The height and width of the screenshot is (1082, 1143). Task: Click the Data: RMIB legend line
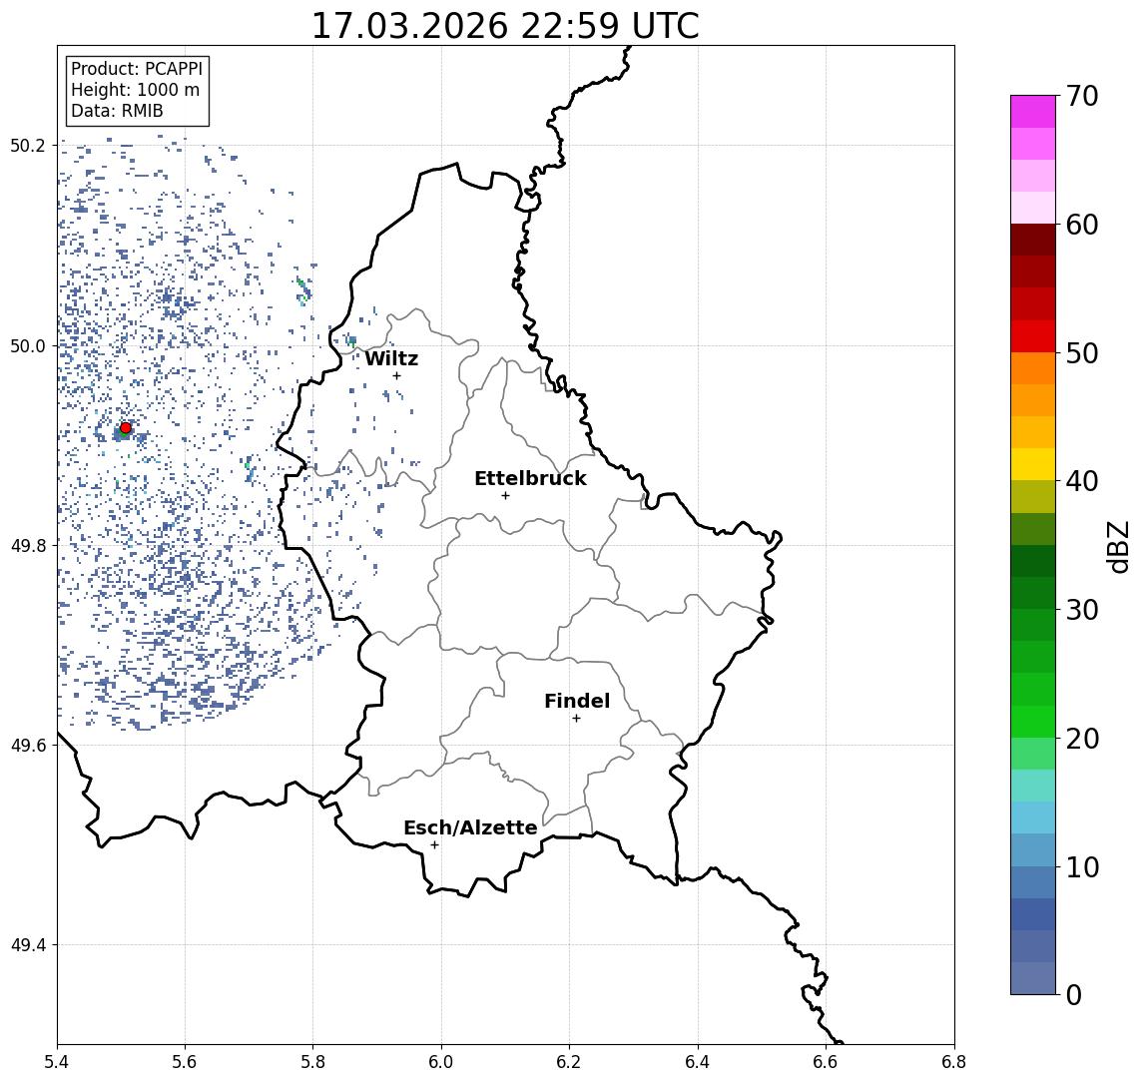point(117,111)
